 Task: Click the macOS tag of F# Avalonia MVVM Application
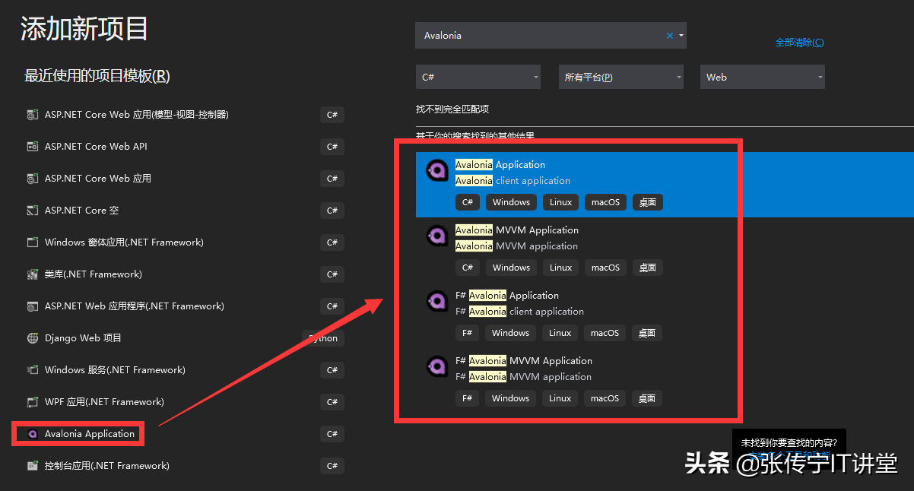[605, 398]
